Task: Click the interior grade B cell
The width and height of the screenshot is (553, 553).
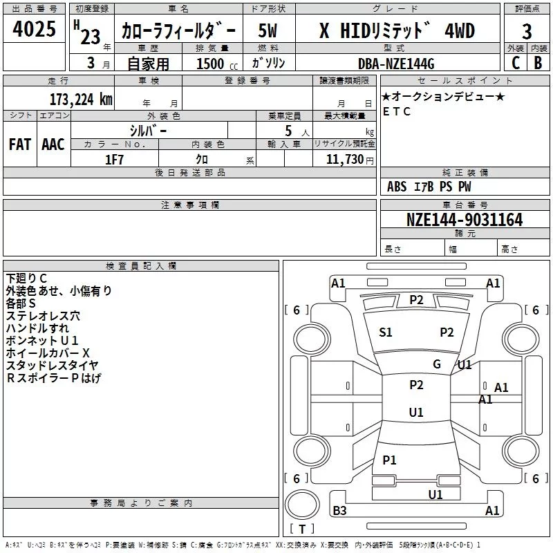Action: 538,62
